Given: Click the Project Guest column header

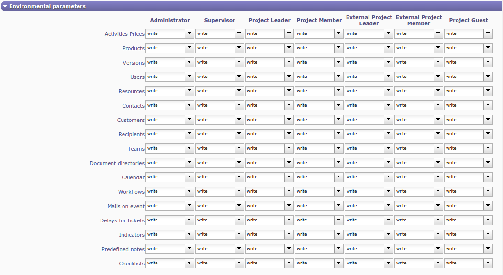Looking at the screenshot, I should [469, 20].
